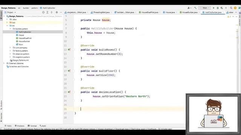Toggle Structure tool window side tab
Viewport: 241px width, 135px height.
coord(1,105)
